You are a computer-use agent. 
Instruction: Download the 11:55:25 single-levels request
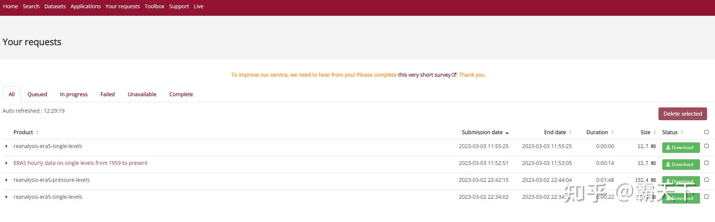coord(681,148)
